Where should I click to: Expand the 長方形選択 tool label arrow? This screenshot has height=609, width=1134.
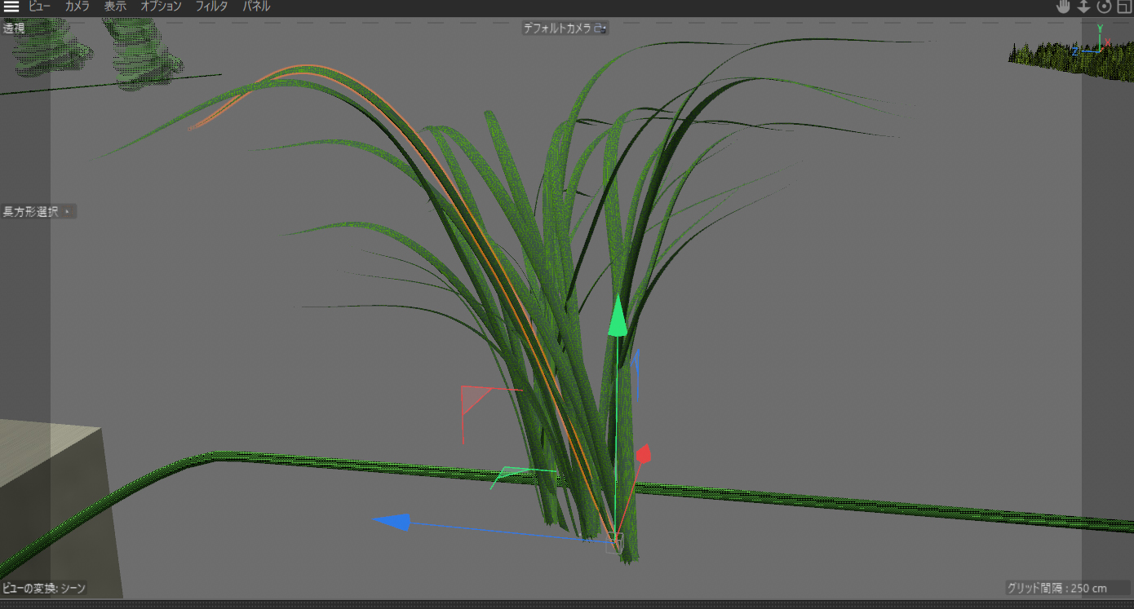[x=67, y=212]
